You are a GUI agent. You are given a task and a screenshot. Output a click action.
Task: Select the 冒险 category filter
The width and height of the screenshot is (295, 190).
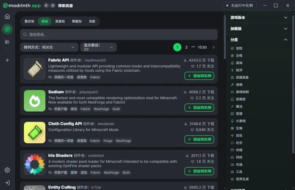point(237,49)
